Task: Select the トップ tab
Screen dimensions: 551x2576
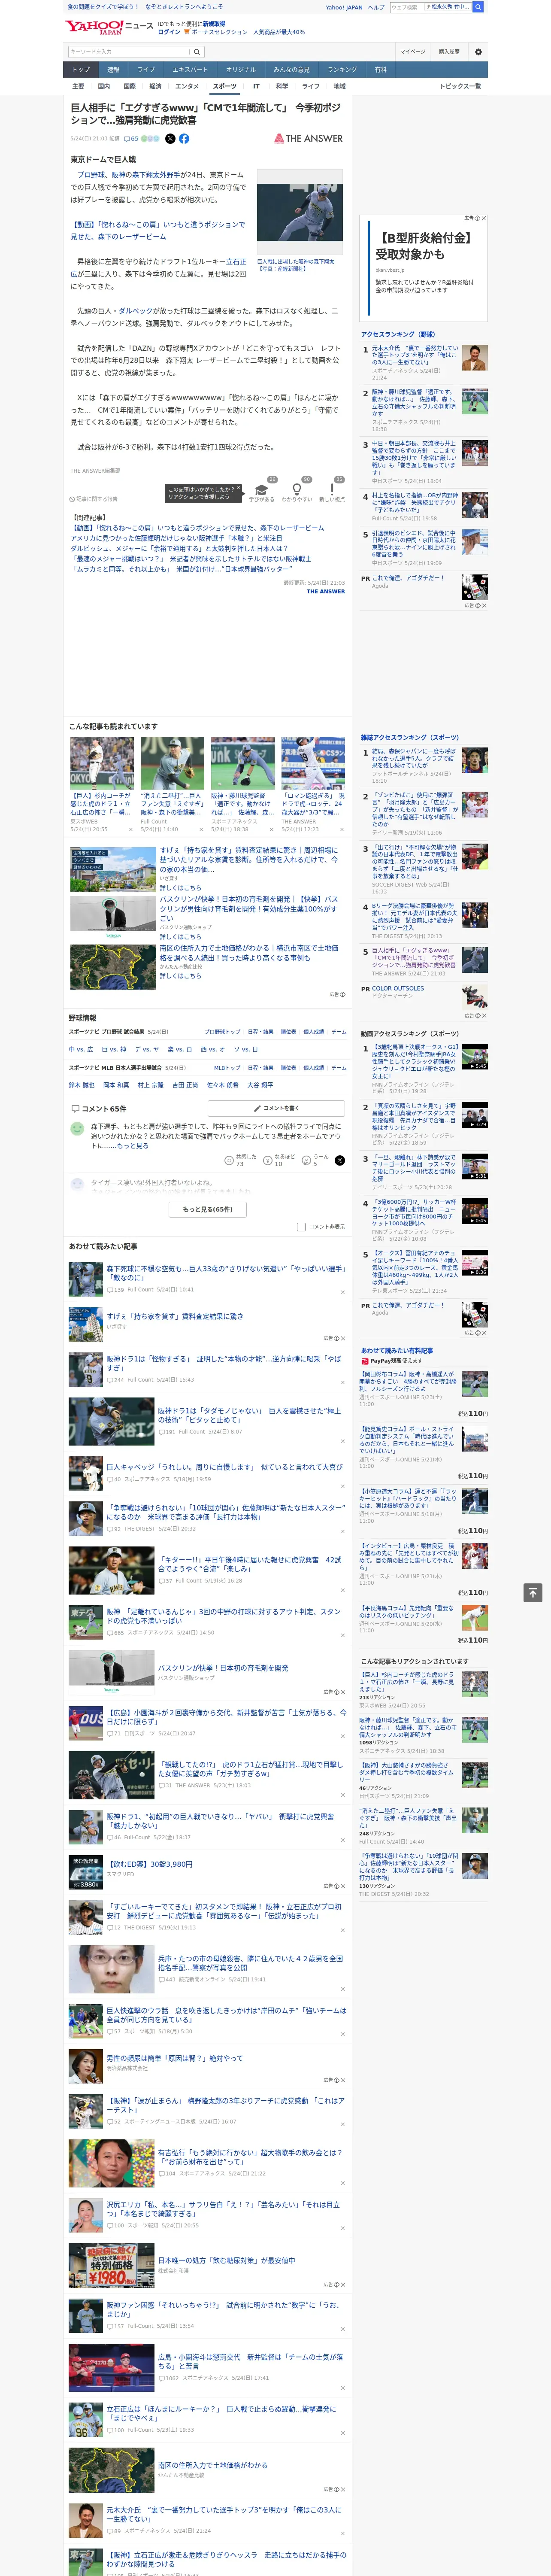Action: [x=81, y=70]
